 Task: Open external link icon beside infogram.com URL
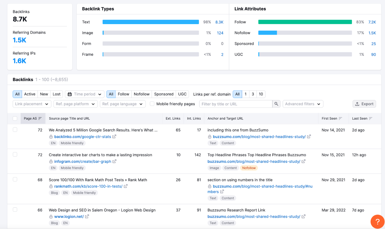coord(115,161)
